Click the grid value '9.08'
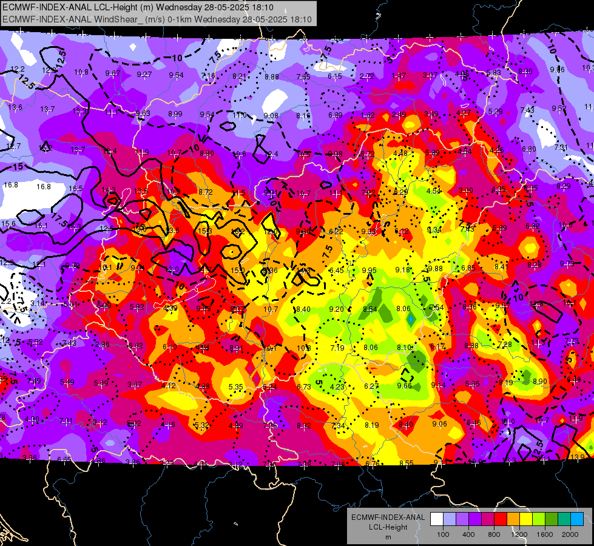Image resolution: width=594 pixels, height=546 pixels. click(271, 115)
